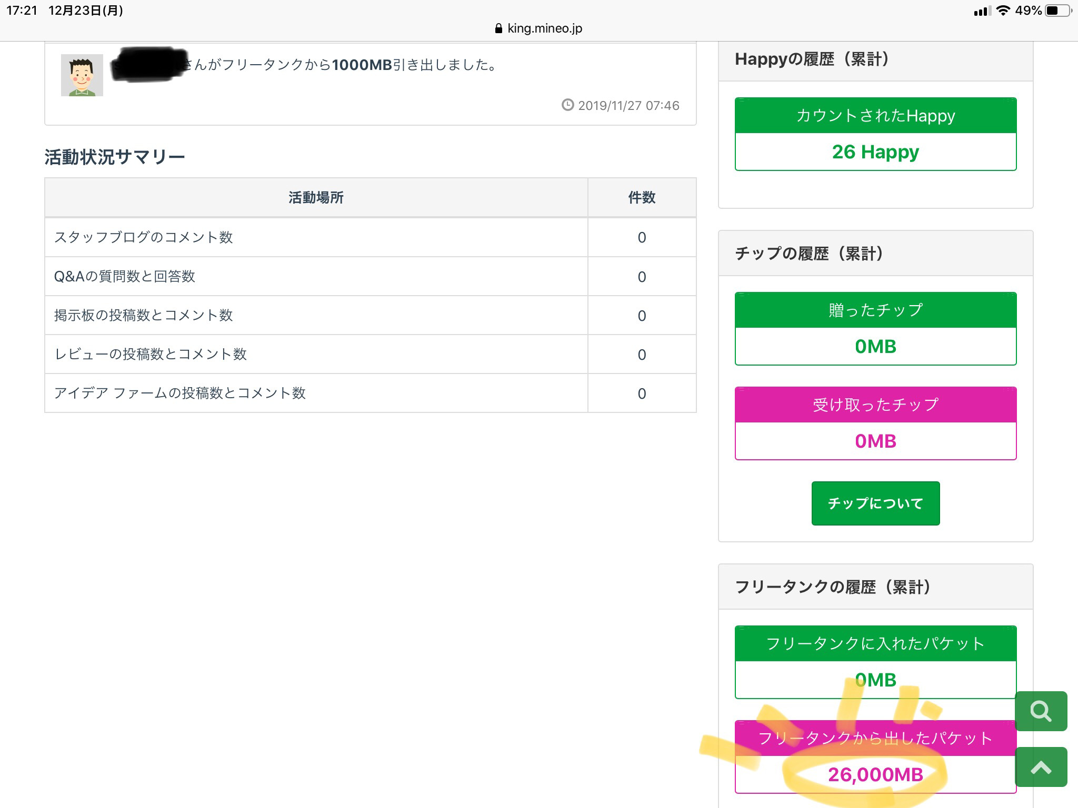Click the user avatar thumbnail

click(x=82, y=75)
